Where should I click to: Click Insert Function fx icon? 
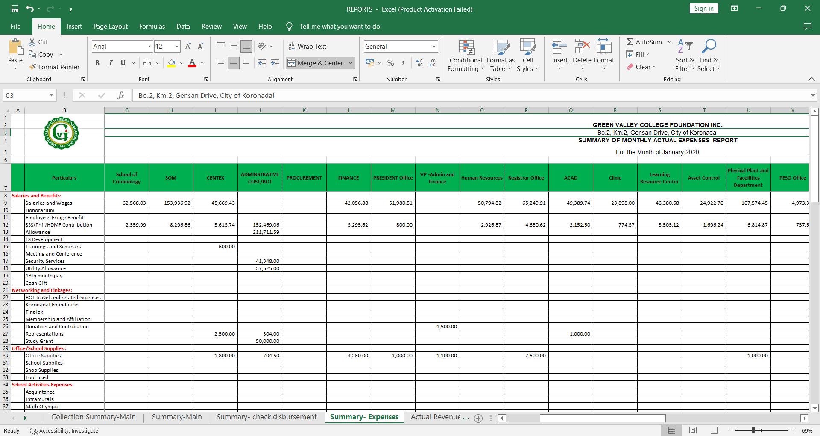121,95
